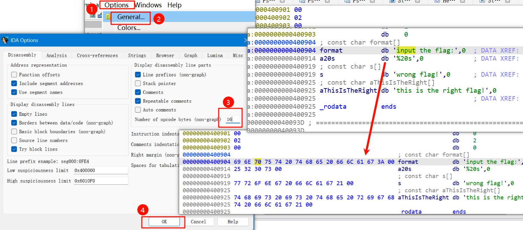Click the a20s label in lower listing
The image size is (523, 230).
point(405,169)
